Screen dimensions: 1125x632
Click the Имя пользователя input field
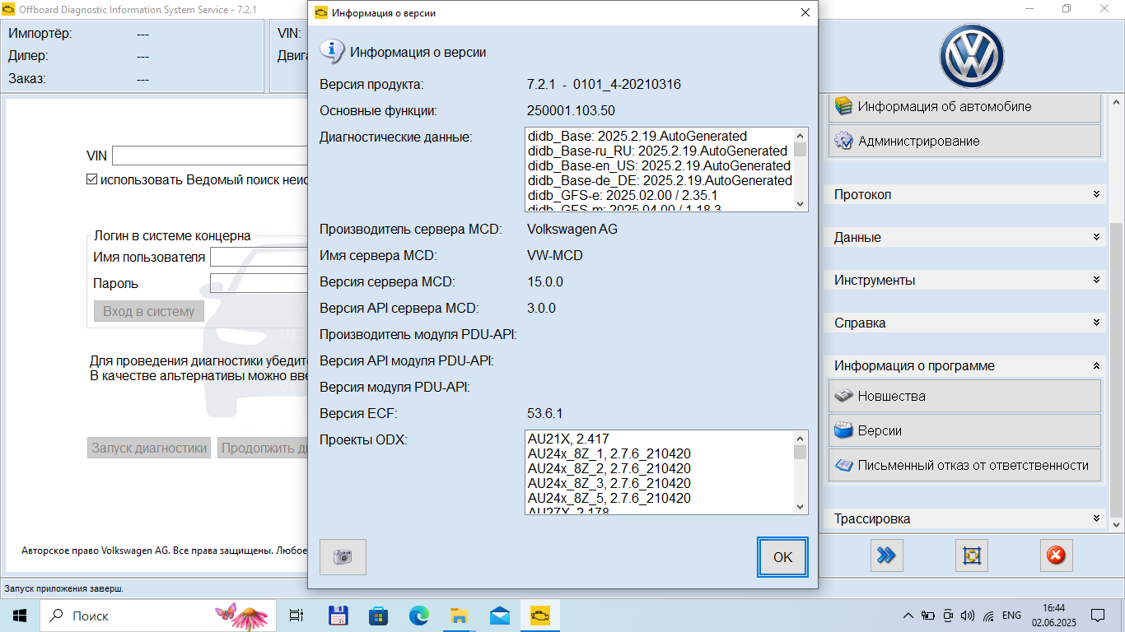(x=259, y=257)
